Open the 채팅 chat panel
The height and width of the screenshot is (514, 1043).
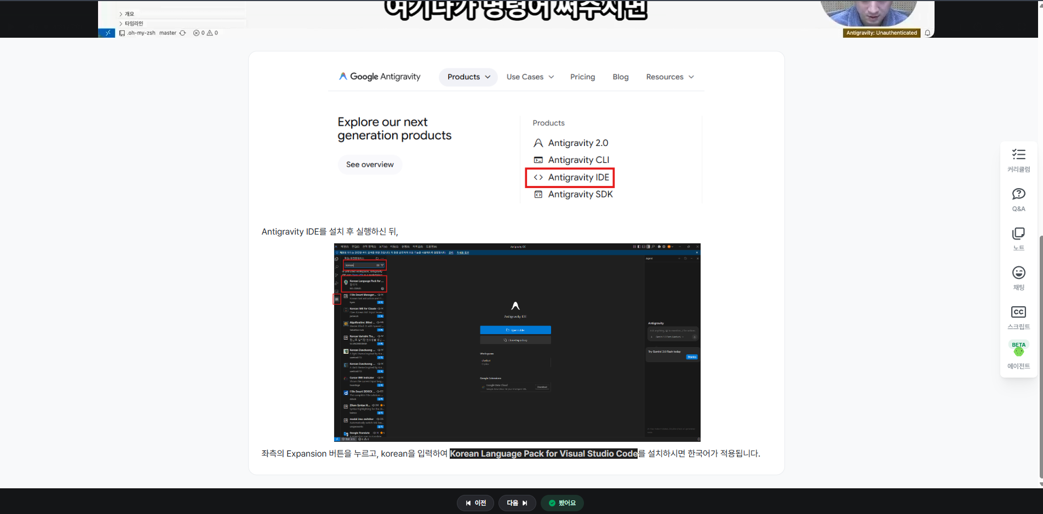pos(1018,279)
